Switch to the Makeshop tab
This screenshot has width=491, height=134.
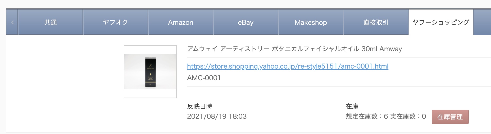click(x=311, y=22)
